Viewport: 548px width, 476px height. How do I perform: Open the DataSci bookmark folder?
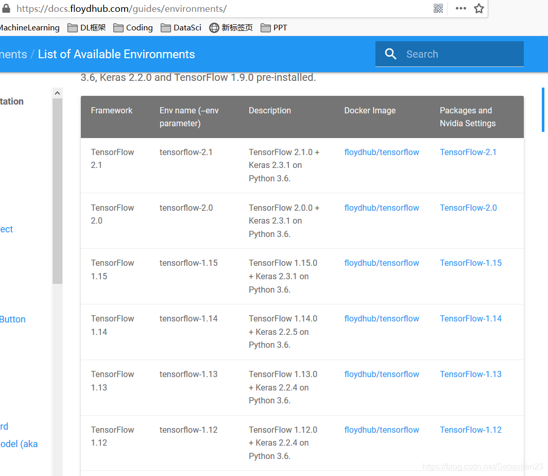point(181,28)
